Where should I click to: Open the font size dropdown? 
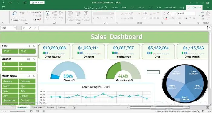tap(171, 14)
